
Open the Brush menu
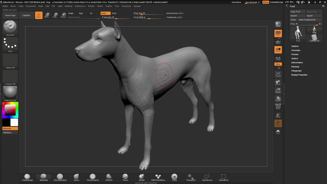coord(13,6)
